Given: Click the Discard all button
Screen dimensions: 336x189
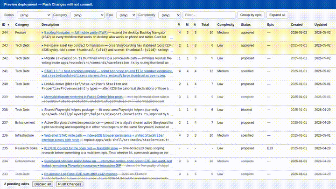Looking at the screenshot, I should coord(42,184).
